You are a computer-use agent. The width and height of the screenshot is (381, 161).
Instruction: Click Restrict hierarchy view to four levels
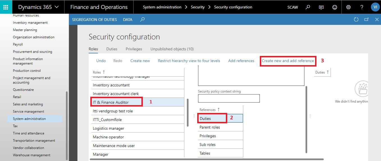point(189,61)
